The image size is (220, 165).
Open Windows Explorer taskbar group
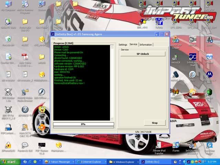[x=124, y=162]
